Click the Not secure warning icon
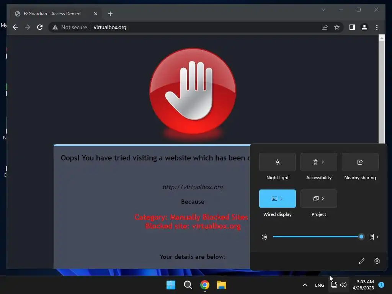This screenshot has height=294, width=392. tap(55, 27)
